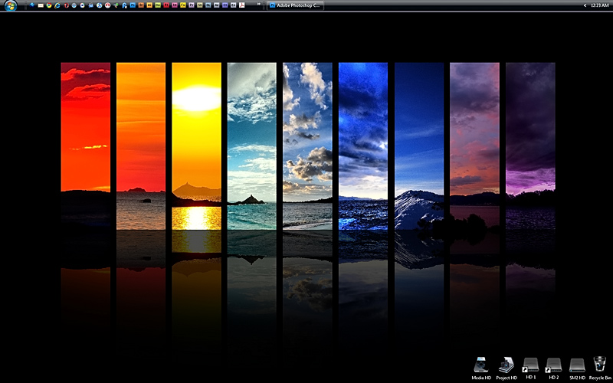Open Adobe Bridge Br quick launch icon
The image size is (613, 383).
[141, 5]
